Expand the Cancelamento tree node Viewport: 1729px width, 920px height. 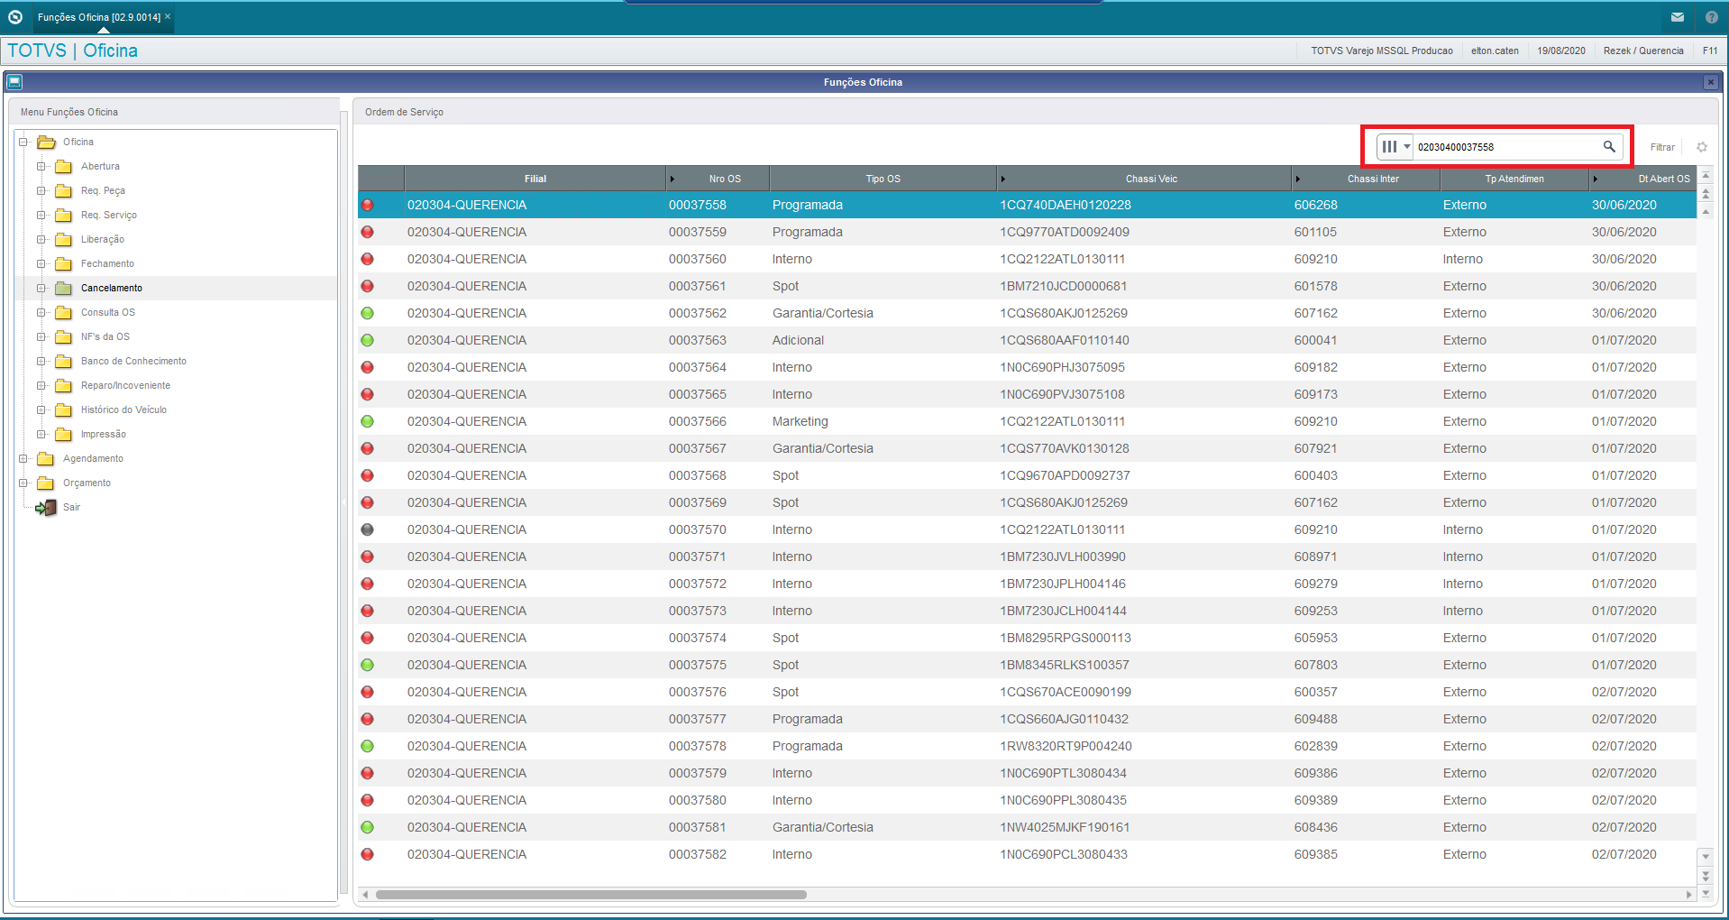(41, 288)
